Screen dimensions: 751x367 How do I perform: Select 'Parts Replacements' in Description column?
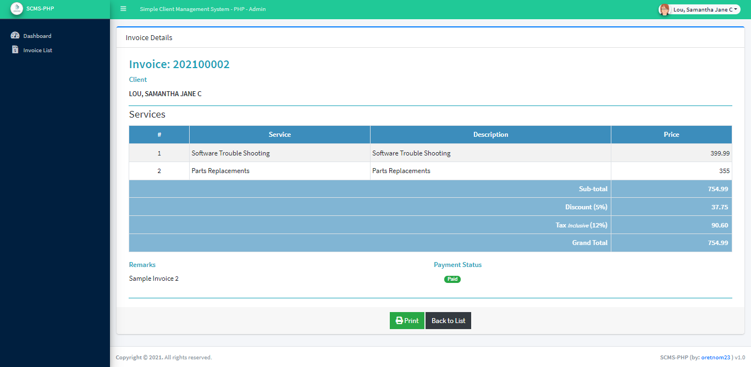click(x=401, y=171)
